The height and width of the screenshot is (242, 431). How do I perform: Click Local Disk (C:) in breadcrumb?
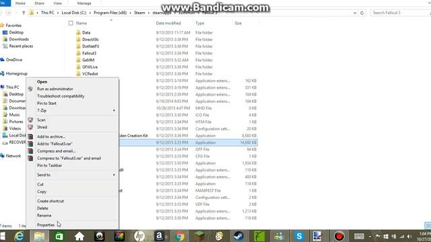73,13
